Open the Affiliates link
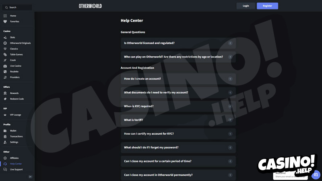The image size is (322, 181). pos(14,158)
